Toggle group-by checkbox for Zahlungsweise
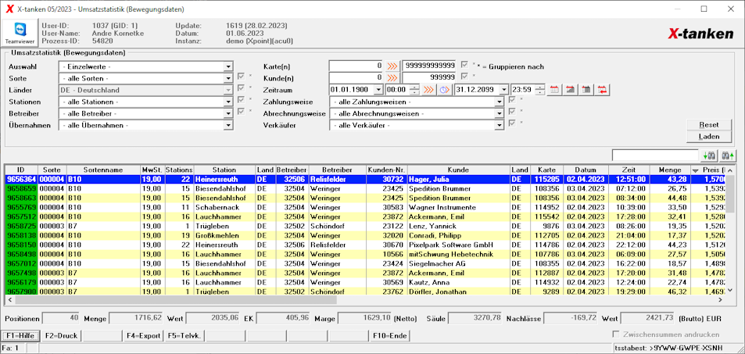The width and height of the screenshot is (745, 354). [512, 100]
